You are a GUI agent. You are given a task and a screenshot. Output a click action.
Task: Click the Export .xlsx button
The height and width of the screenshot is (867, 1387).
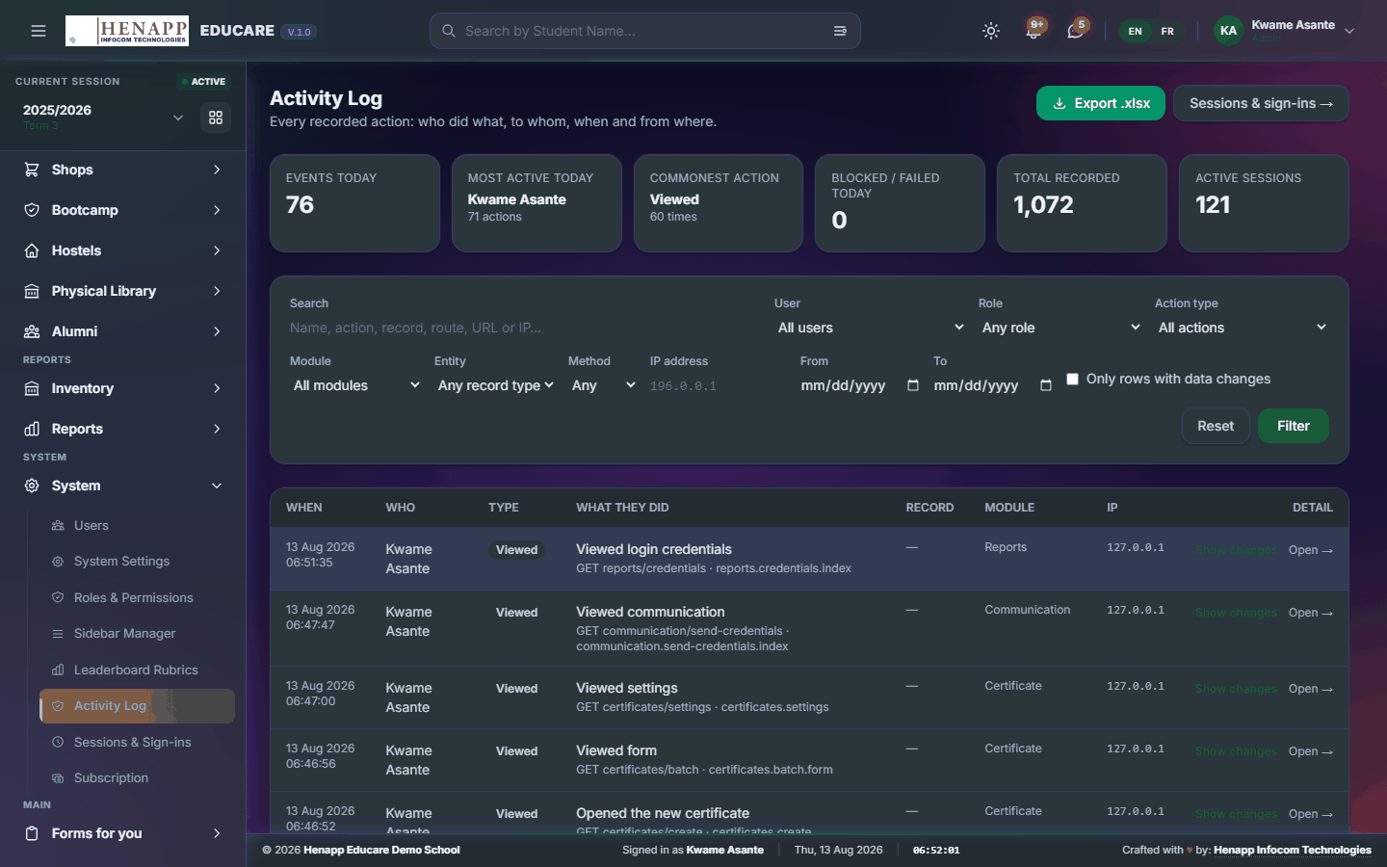coord(1101,103)
